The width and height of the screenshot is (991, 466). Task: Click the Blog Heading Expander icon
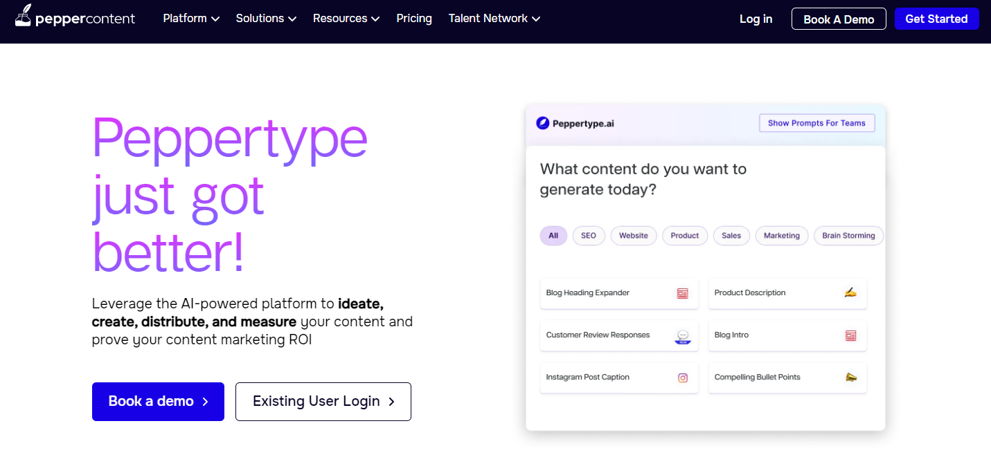683,293
